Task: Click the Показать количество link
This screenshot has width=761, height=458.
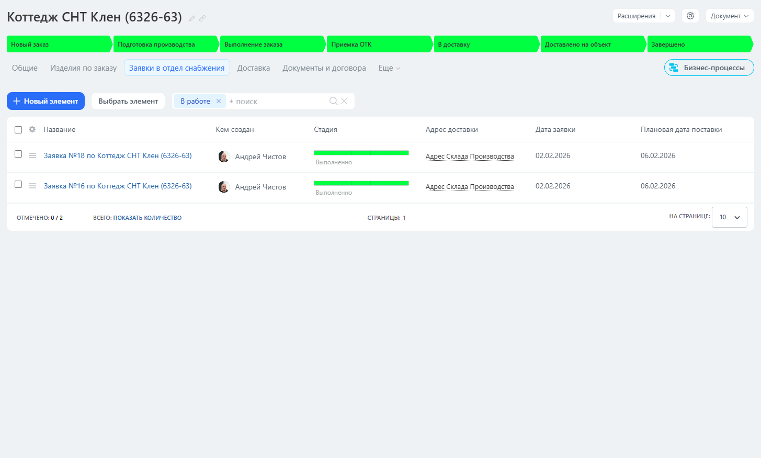Action: click(147, 218)
